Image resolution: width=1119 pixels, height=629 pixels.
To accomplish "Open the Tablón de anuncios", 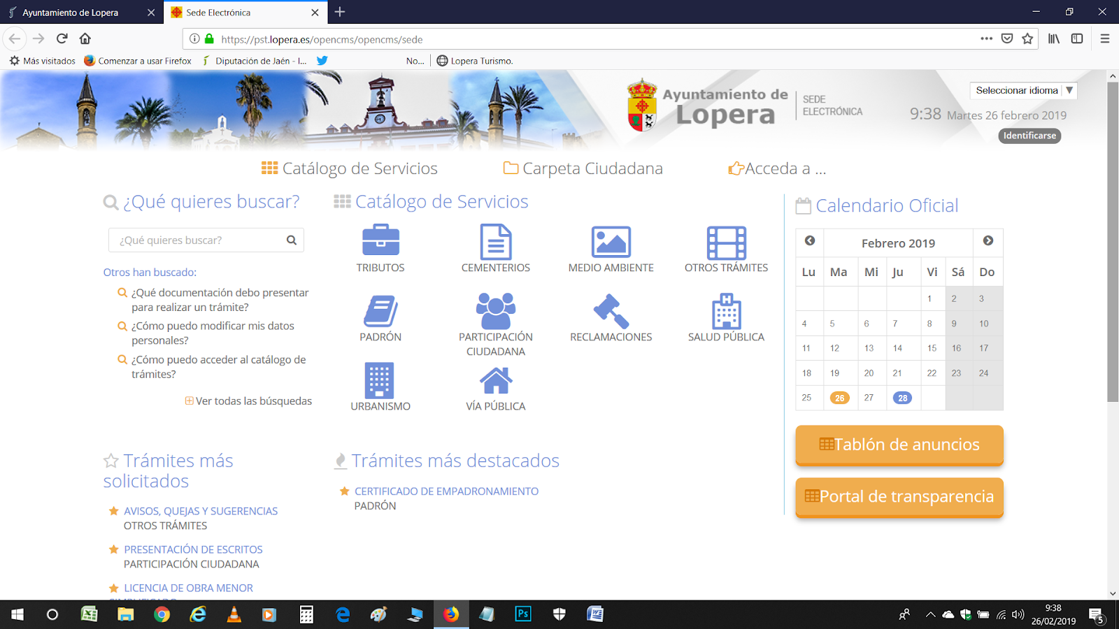I will (x=899, y=445).
